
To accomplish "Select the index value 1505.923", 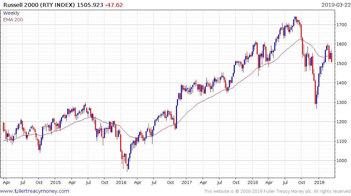I will pos(90,5).
